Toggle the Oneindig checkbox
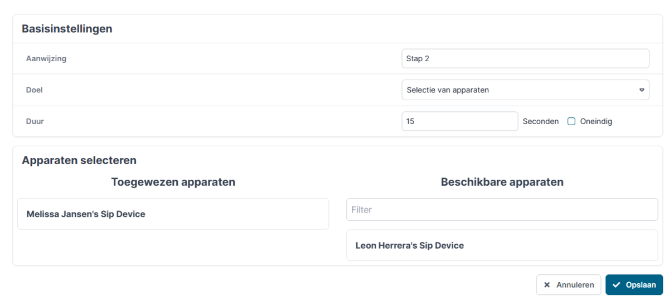The height and width of the screenshot is (301, 669). pyautogui.click(x=571, y=121)
